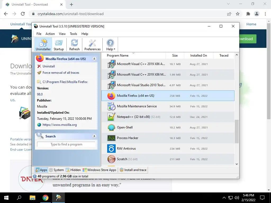Open the File menu

tap(39, 34)
